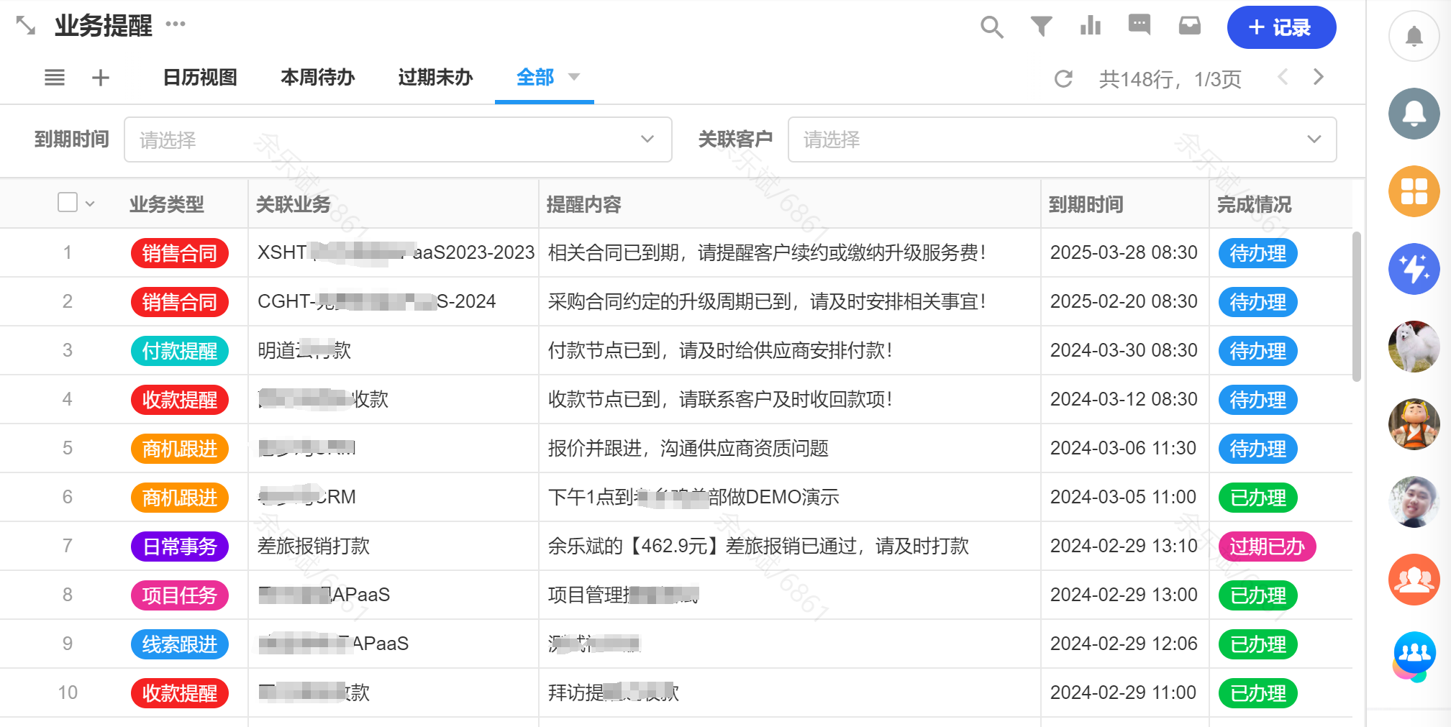Open the comments speech bubble icon
Image resolution: width=1451 pixels, height=727 pixels.
click(1140, 25)
